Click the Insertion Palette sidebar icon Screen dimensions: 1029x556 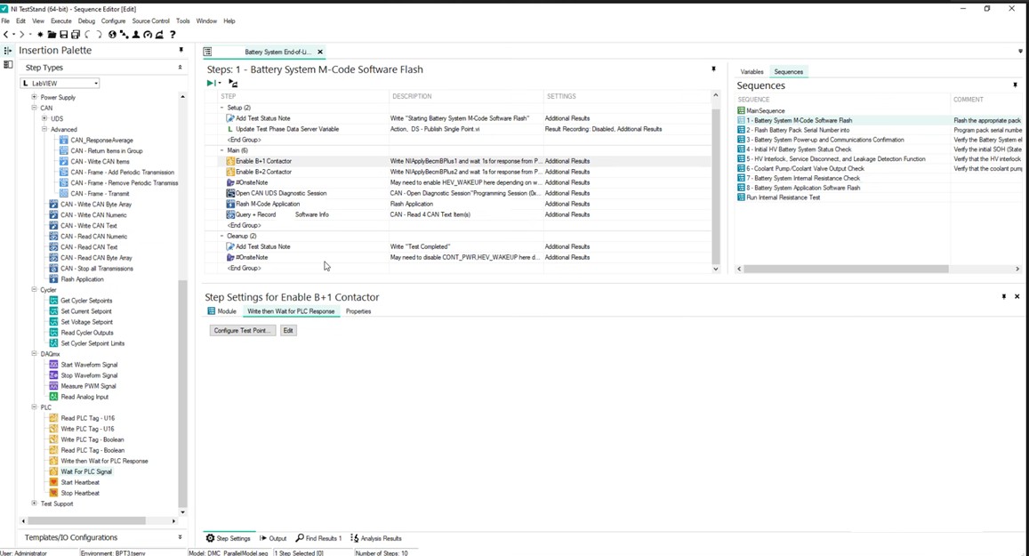(8, 51)
